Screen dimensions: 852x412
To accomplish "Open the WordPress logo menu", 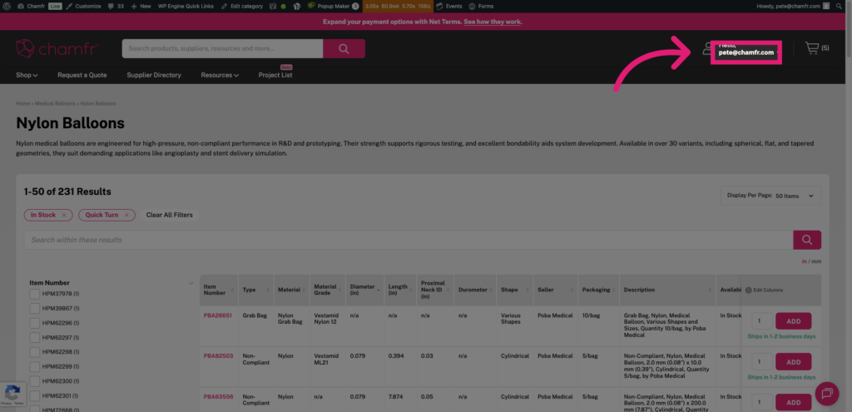I will tap(7, 6).
